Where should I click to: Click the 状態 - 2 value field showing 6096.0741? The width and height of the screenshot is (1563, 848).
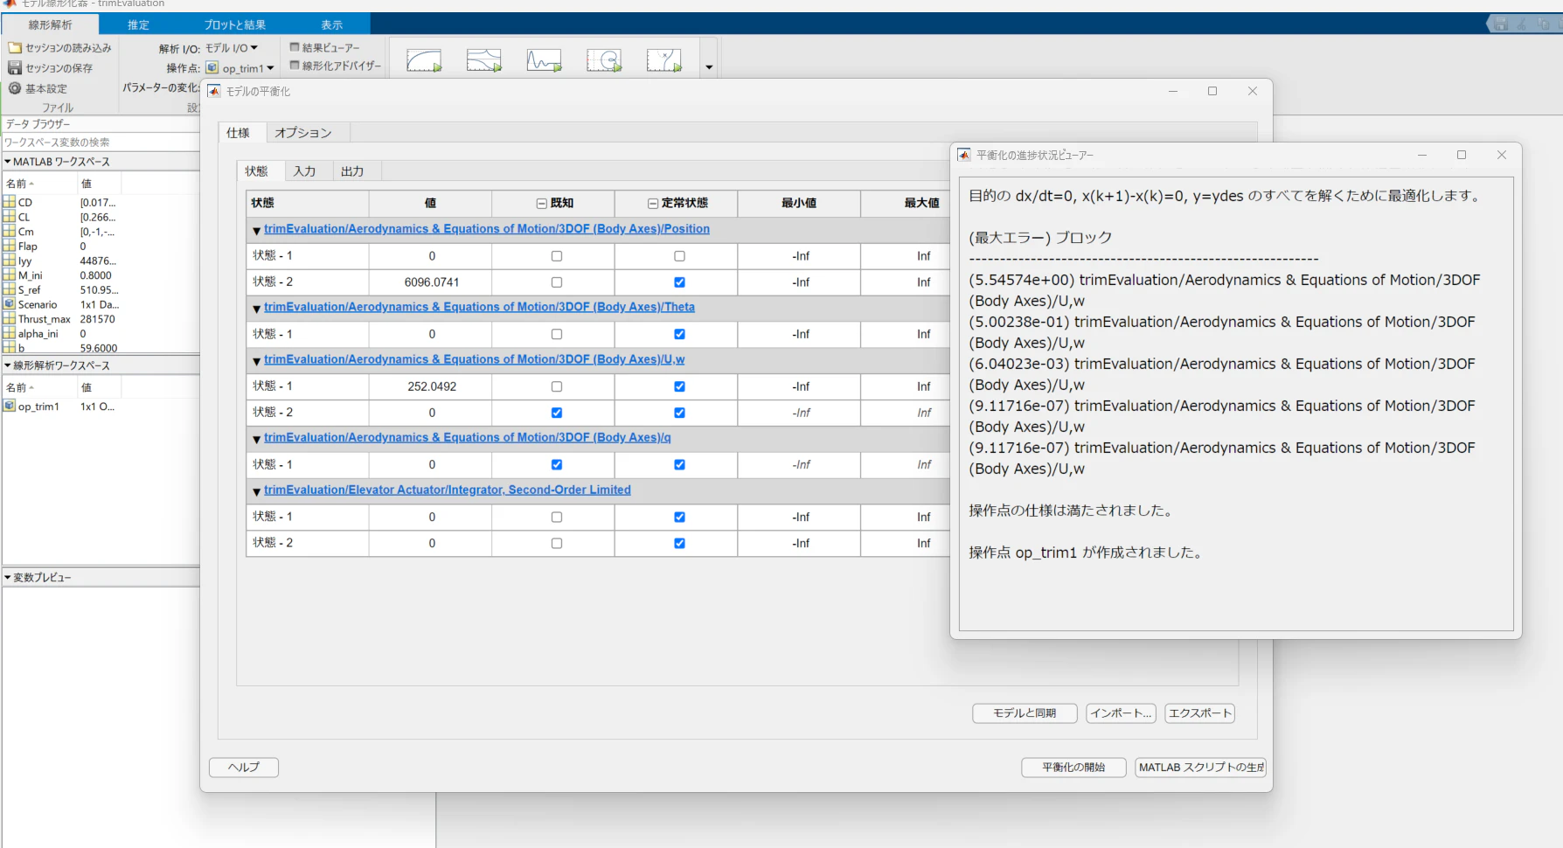pos(430,282)
